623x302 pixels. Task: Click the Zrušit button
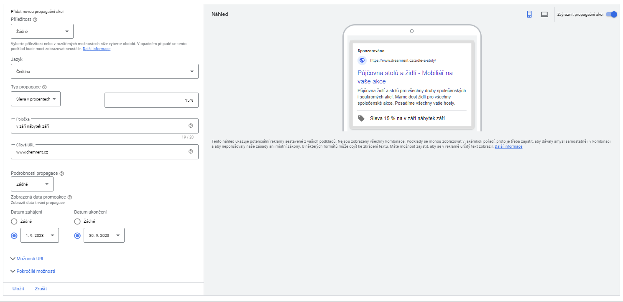click(41, 289)
